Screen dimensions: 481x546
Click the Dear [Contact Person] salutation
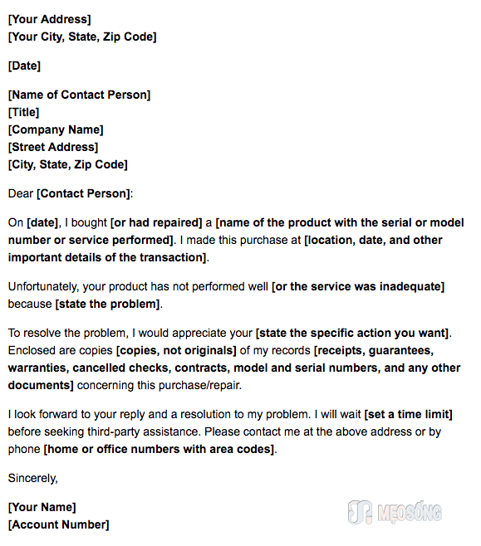71,193
